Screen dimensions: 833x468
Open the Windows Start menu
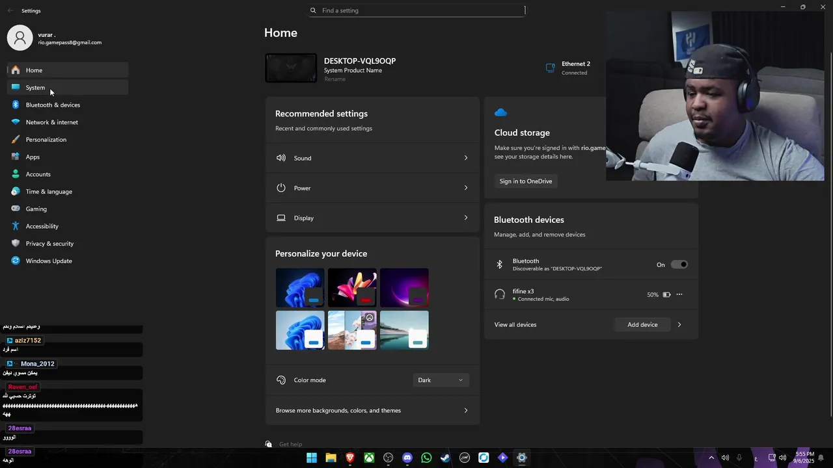312,458
